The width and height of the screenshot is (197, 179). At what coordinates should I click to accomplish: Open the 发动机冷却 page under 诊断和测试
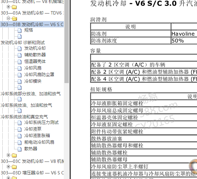coord(35,48)
